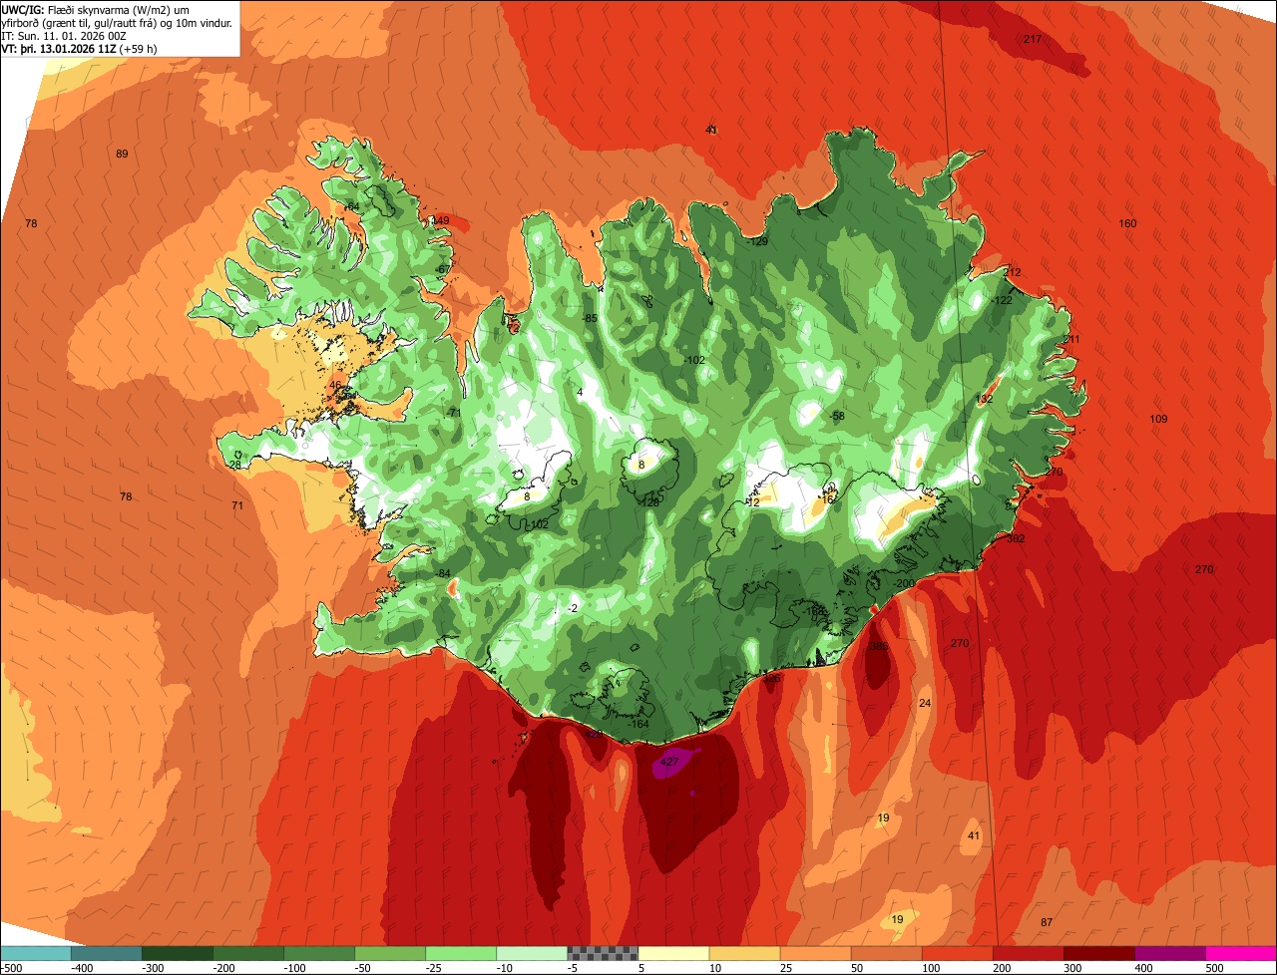This screenshot has width=1277, height=975.
Task: Click the -67 value on the map
Action: 444,270
